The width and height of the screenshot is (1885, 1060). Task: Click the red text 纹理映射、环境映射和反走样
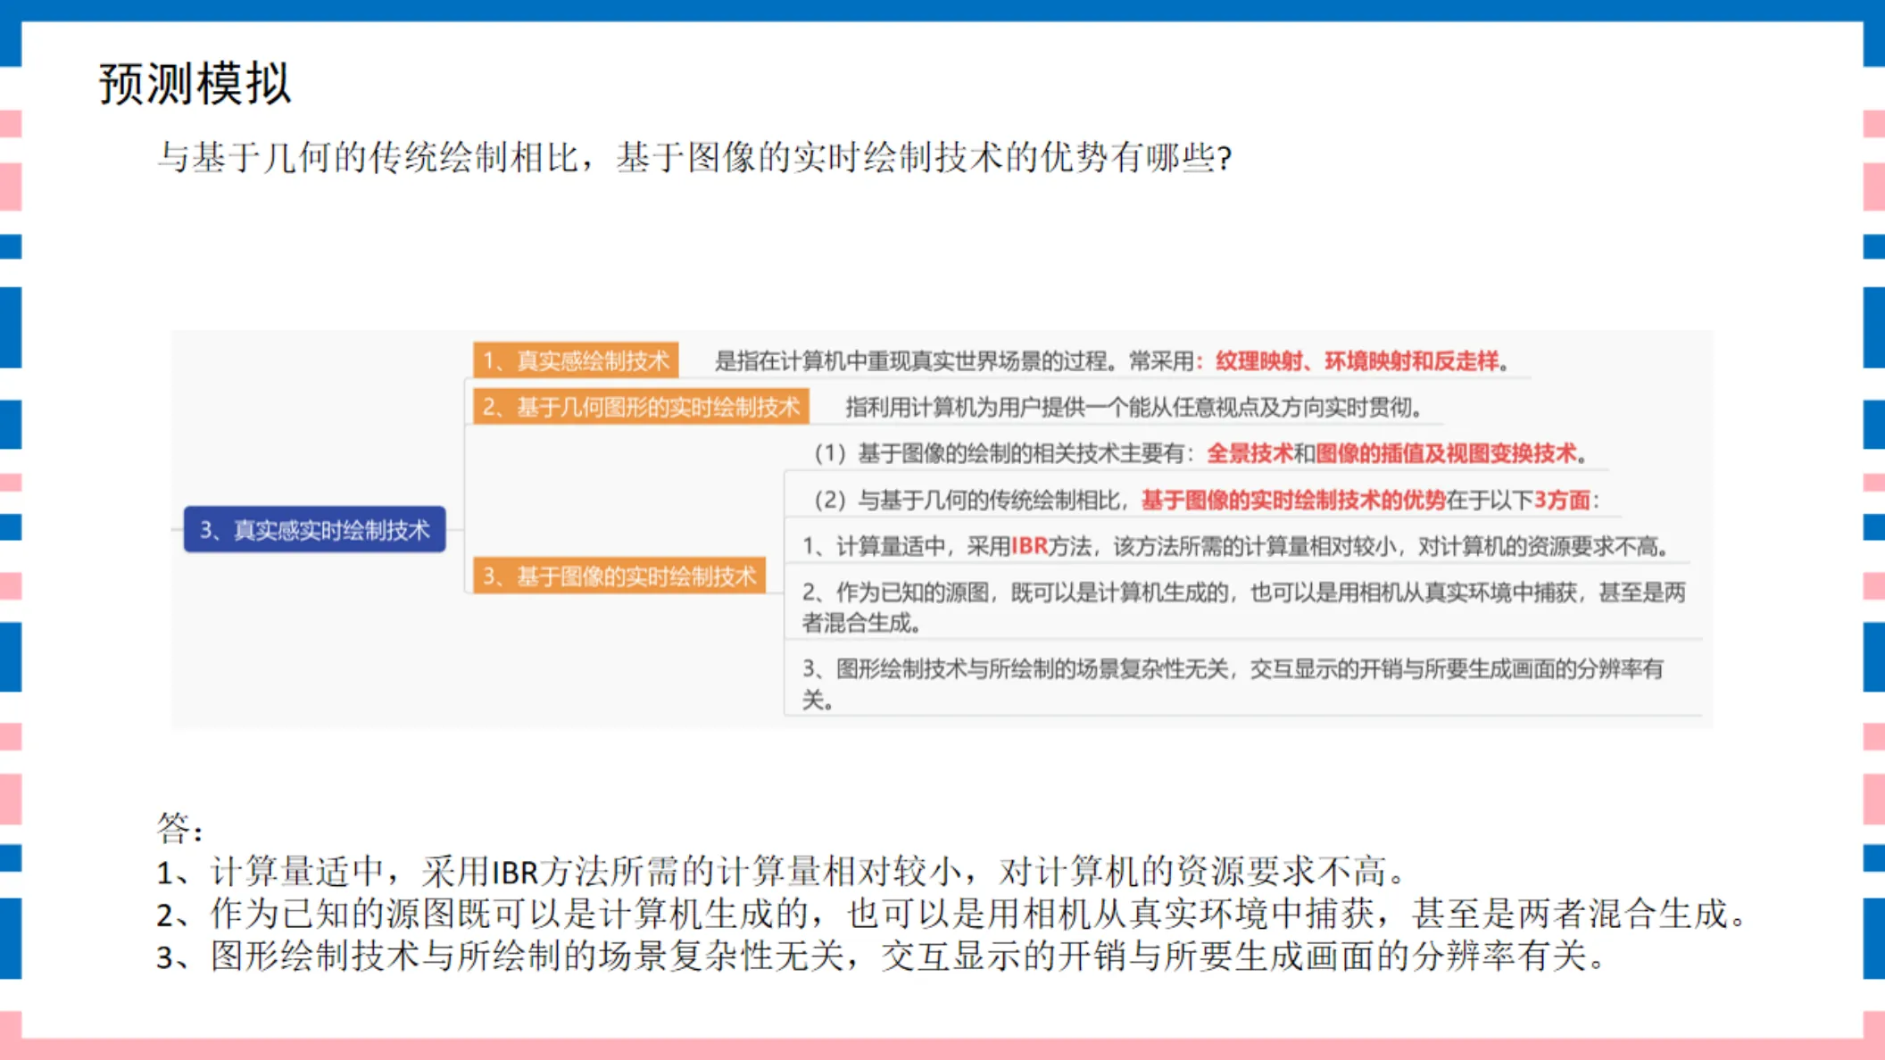click(x=1357, y=361)
